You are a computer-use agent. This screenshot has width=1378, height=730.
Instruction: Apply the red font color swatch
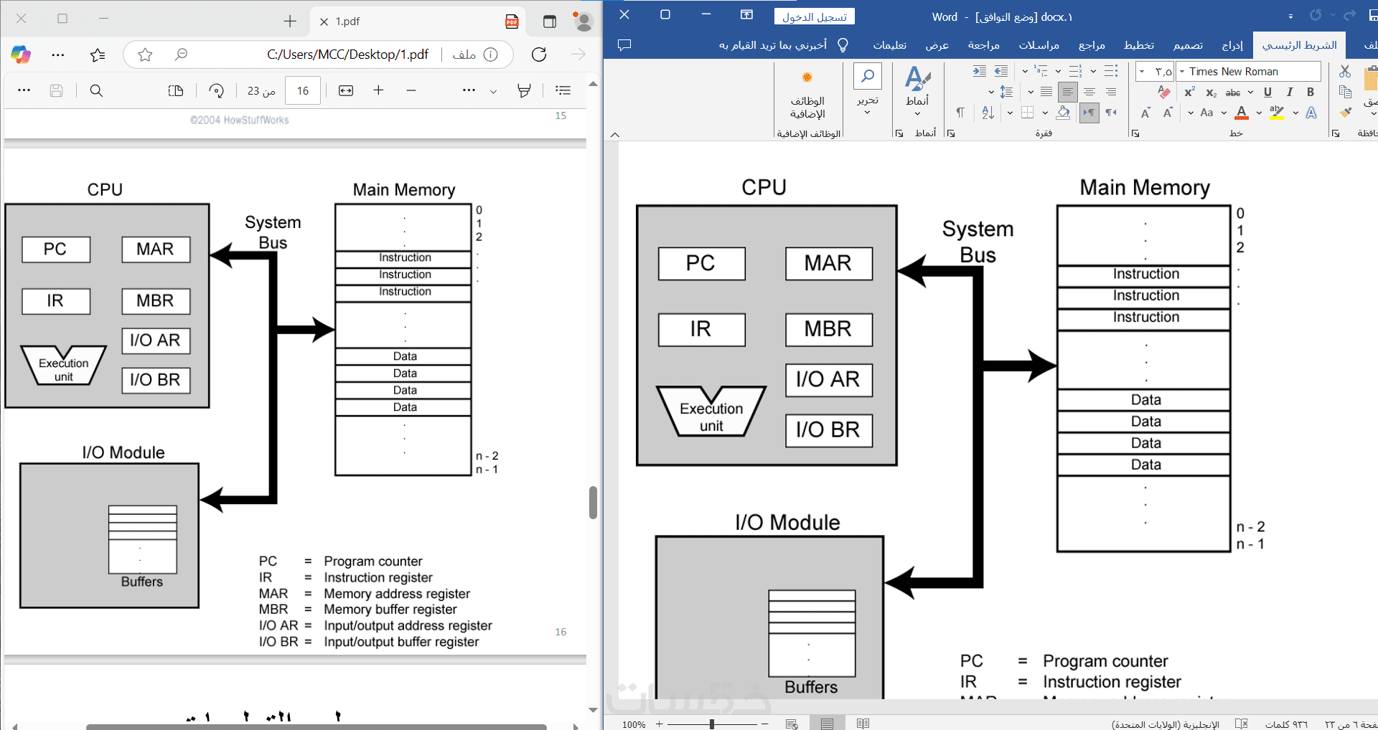(1242, 113)
